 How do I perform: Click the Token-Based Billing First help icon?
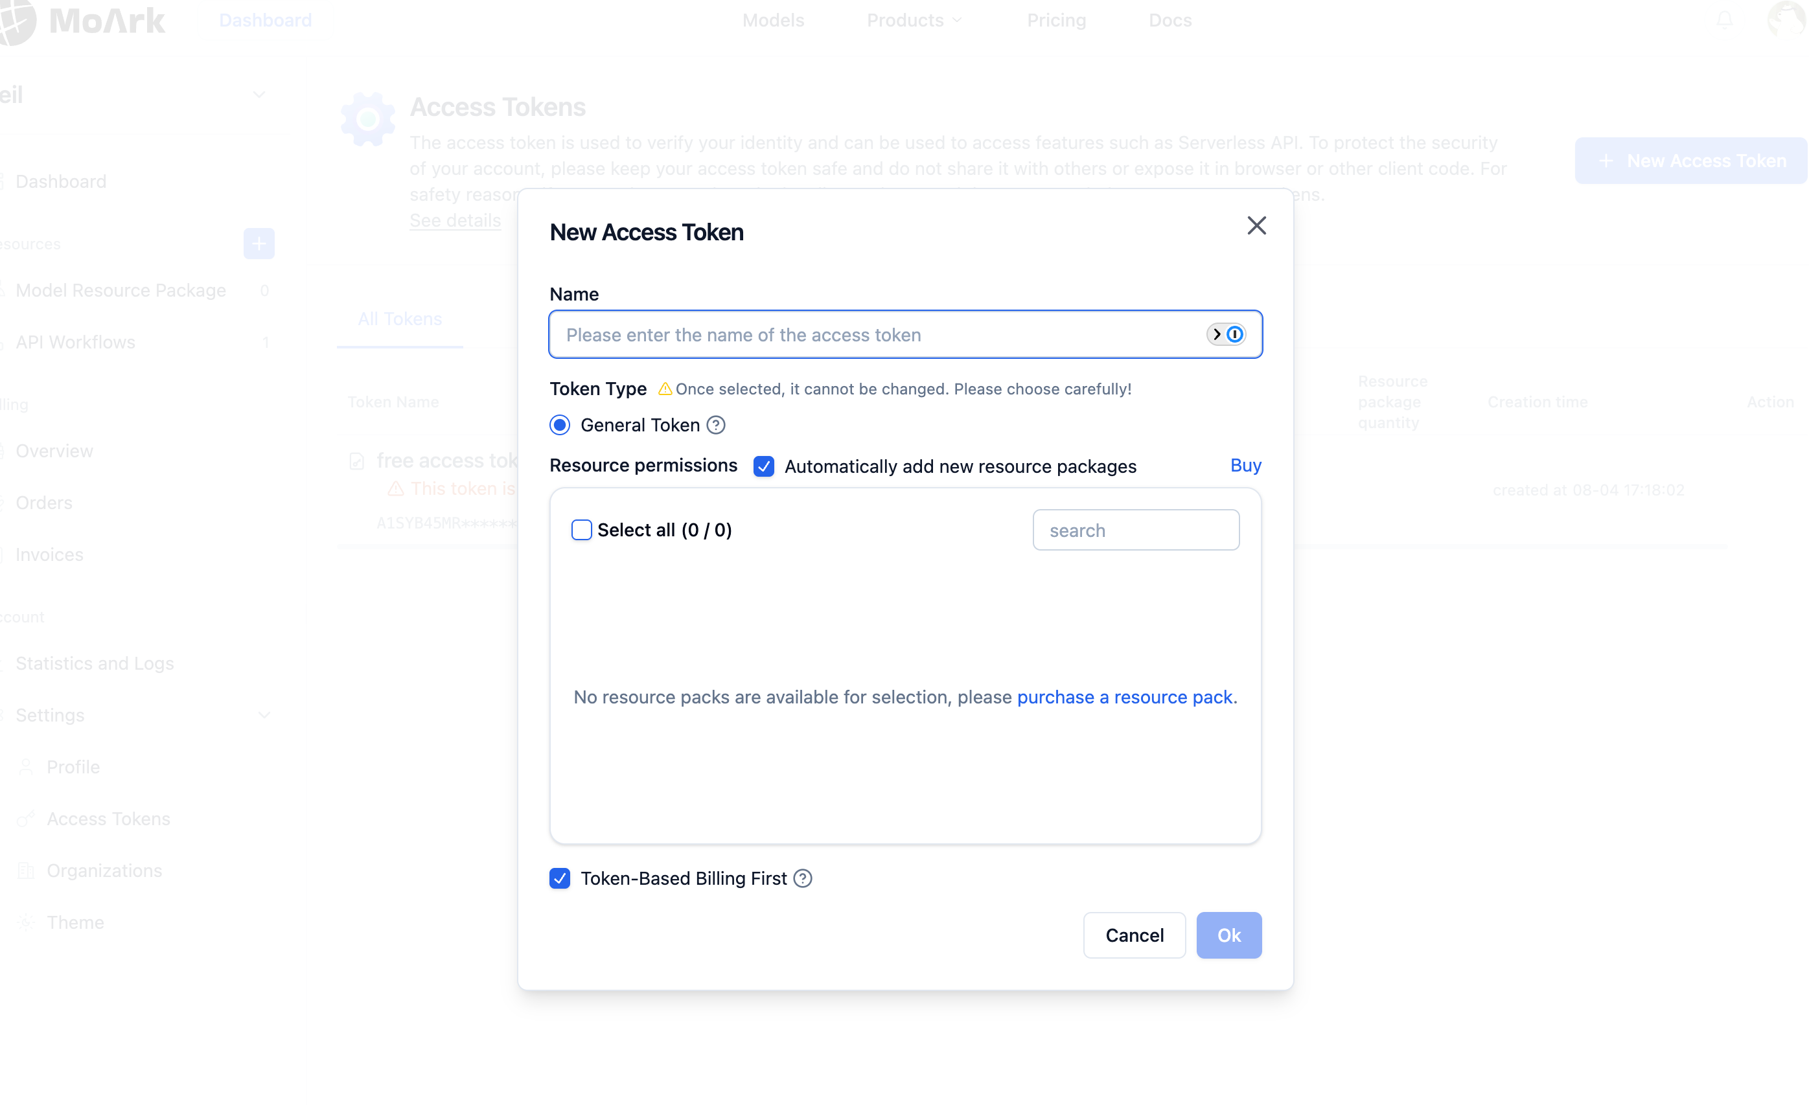tap(803, 878)
